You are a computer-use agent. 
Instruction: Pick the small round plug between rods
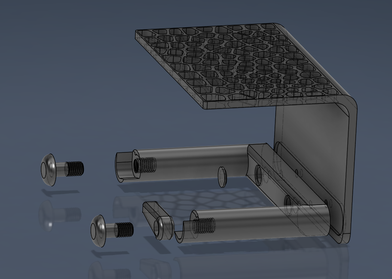pos(223,177)
